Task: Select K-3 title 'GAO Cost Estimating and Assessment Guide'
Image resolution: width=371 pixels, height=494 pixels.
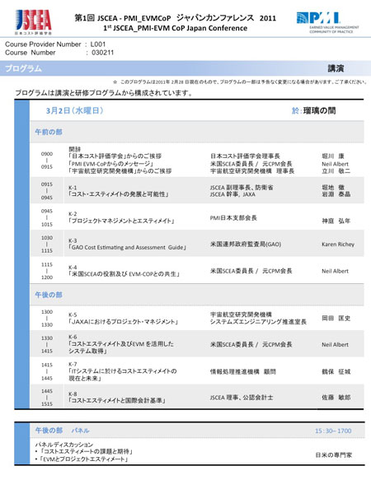Action: (x=127, y=247)
